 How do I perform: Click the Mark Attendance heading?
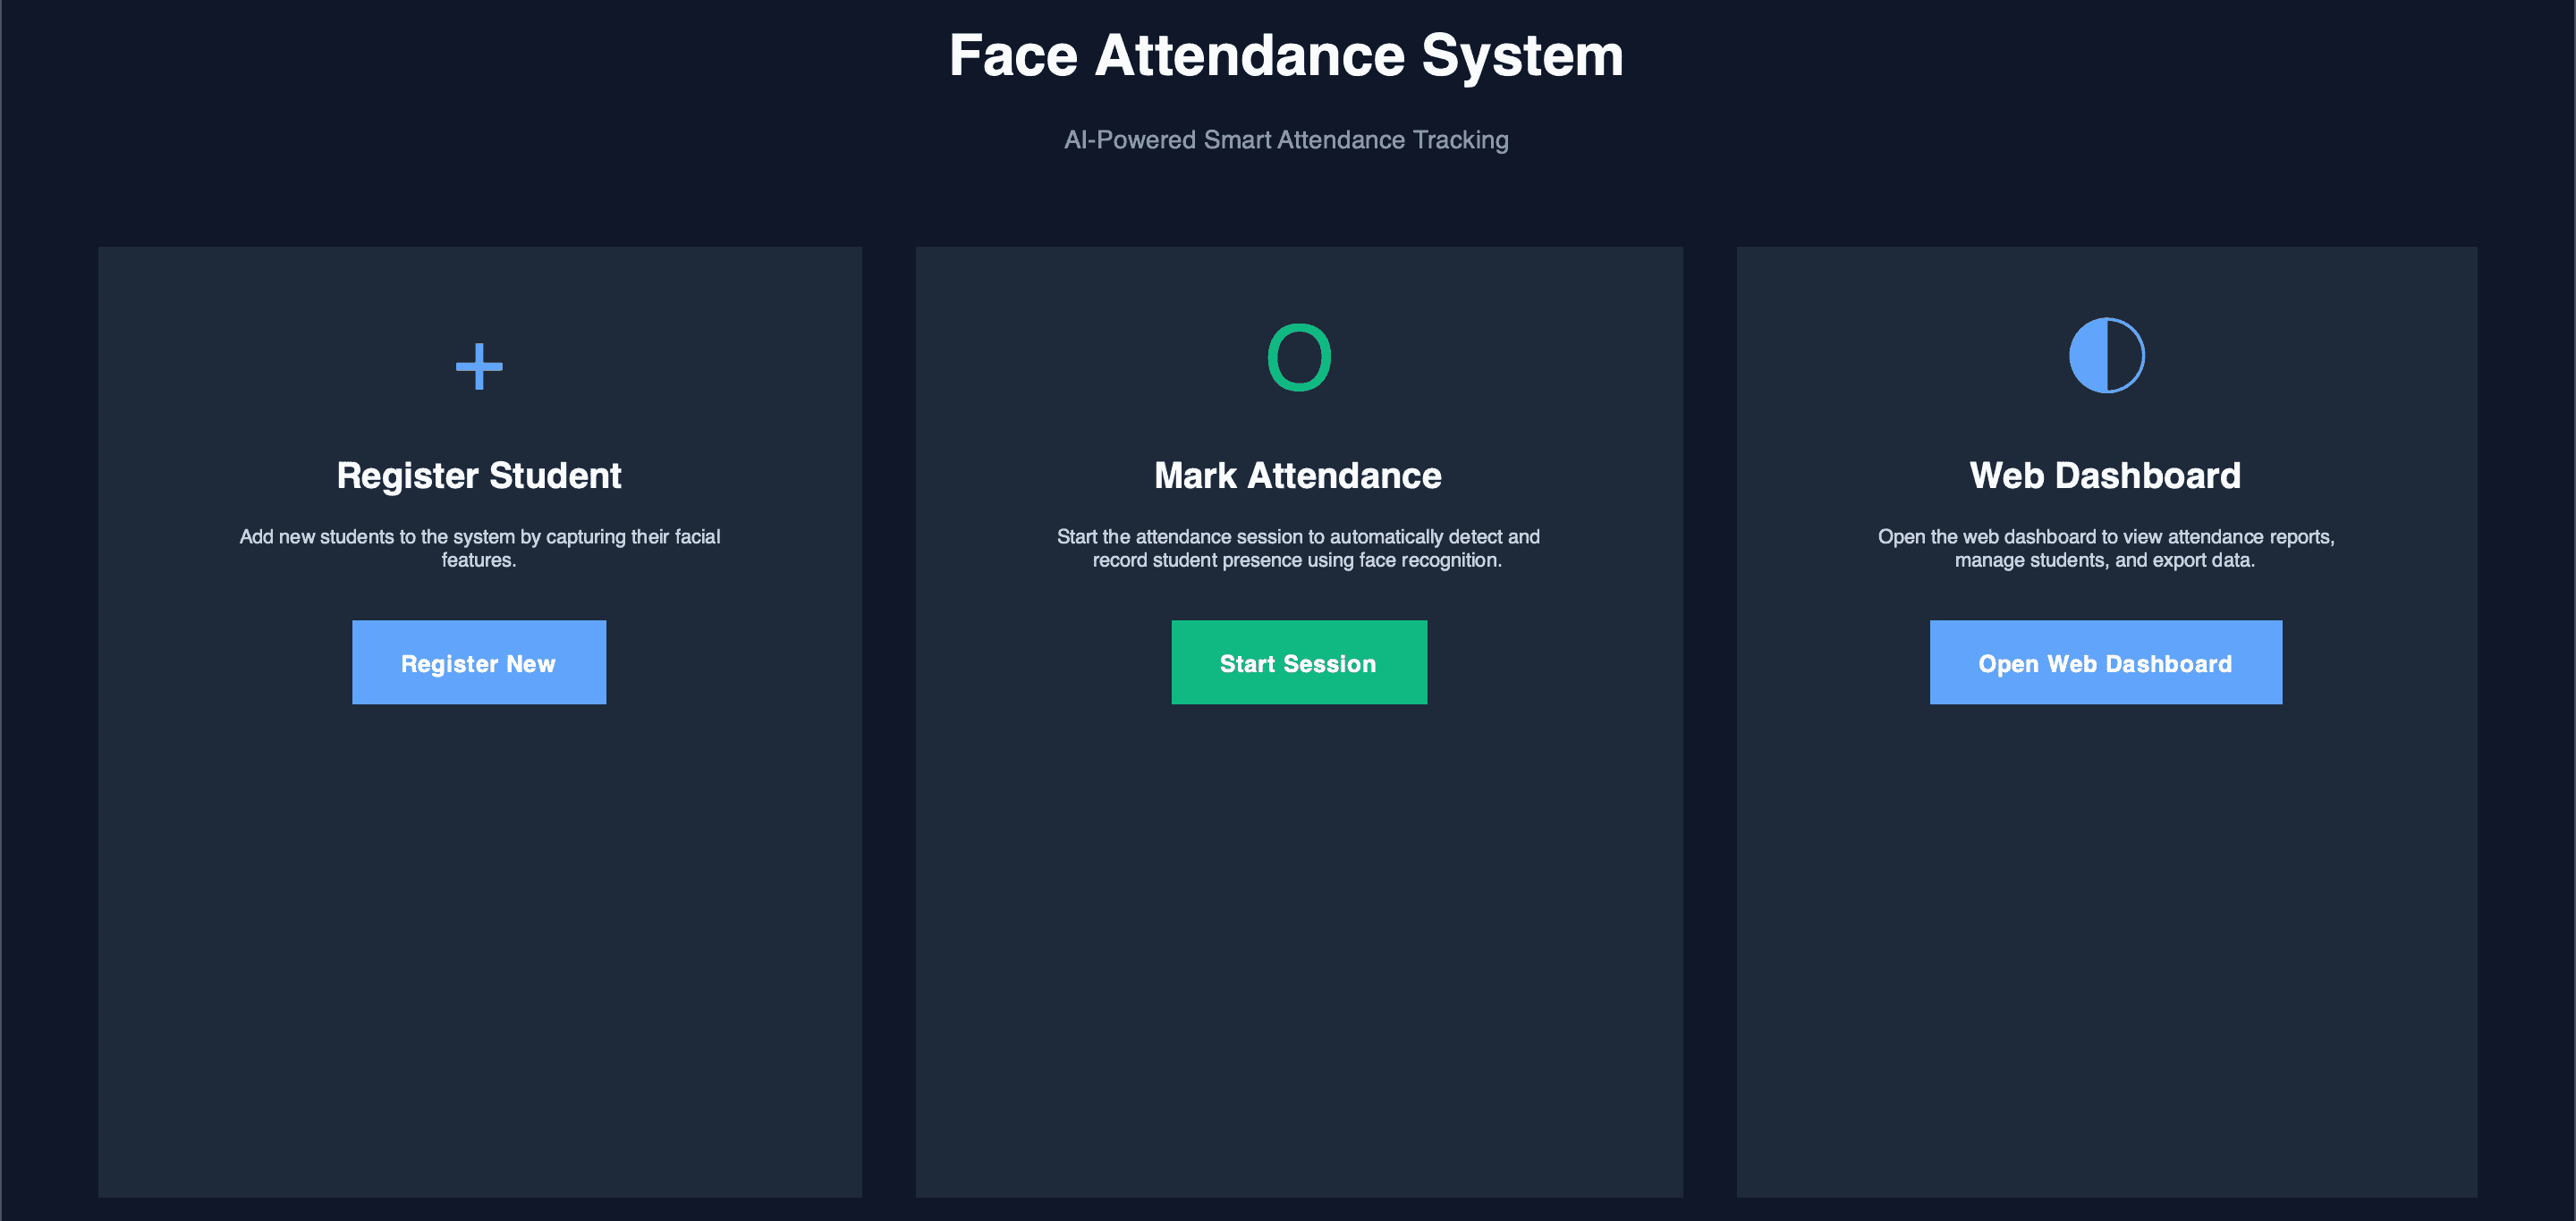pos(1298,476)
